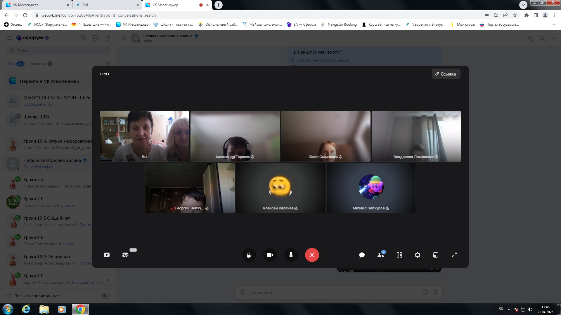Raise hand in the call
Screen dimensions: 561x315
(x=249, y=255)
